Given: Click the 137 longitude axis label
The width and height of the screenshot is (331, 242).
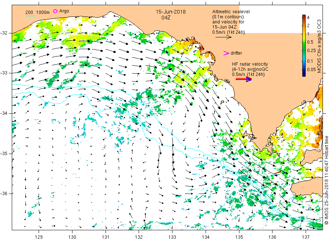Looking at the screenshot, I should [306, 237].
